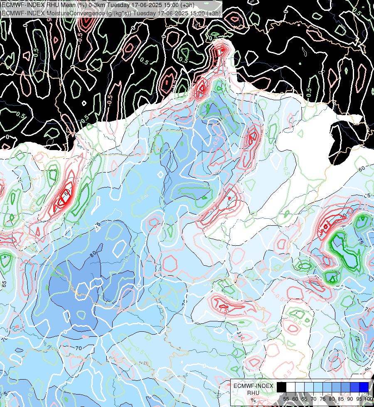Click the 75–80% legend color box
The height and width of the screenshot is (407, 374).
point(327,387)
